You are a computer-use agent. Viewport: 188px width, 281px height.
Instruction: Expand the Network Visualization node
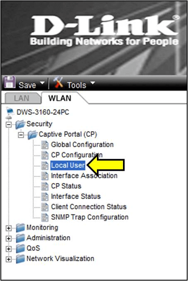tap(9, 259)
